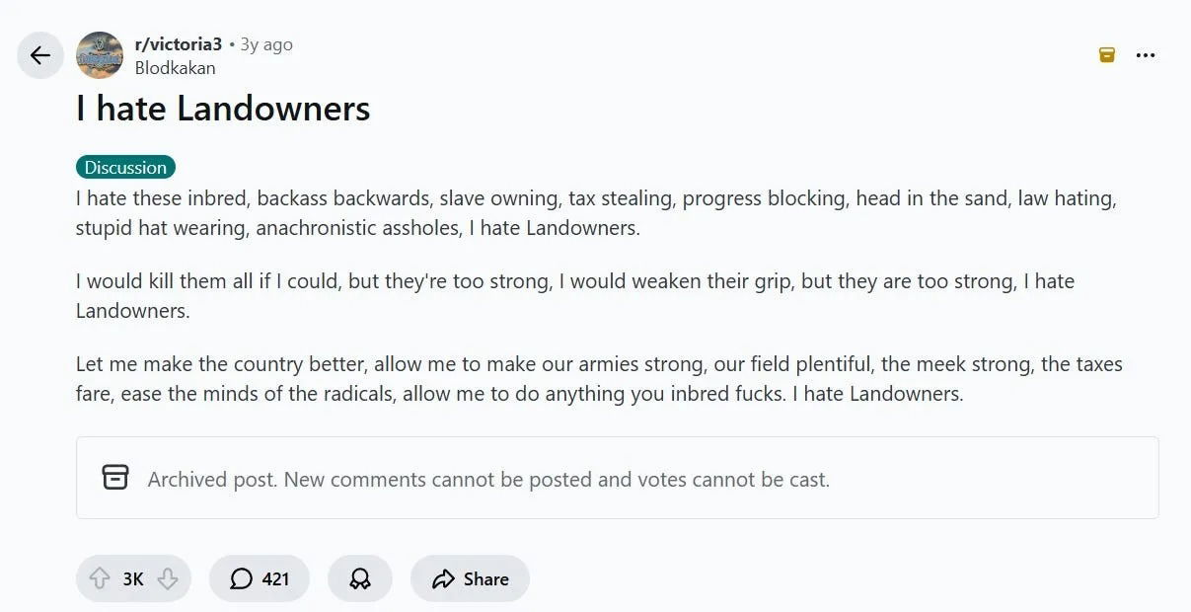Image resolution: width=1191 pixels, height=612 pixels.
Task: Click the archive box icon in the banner
Action: point(115,478)
